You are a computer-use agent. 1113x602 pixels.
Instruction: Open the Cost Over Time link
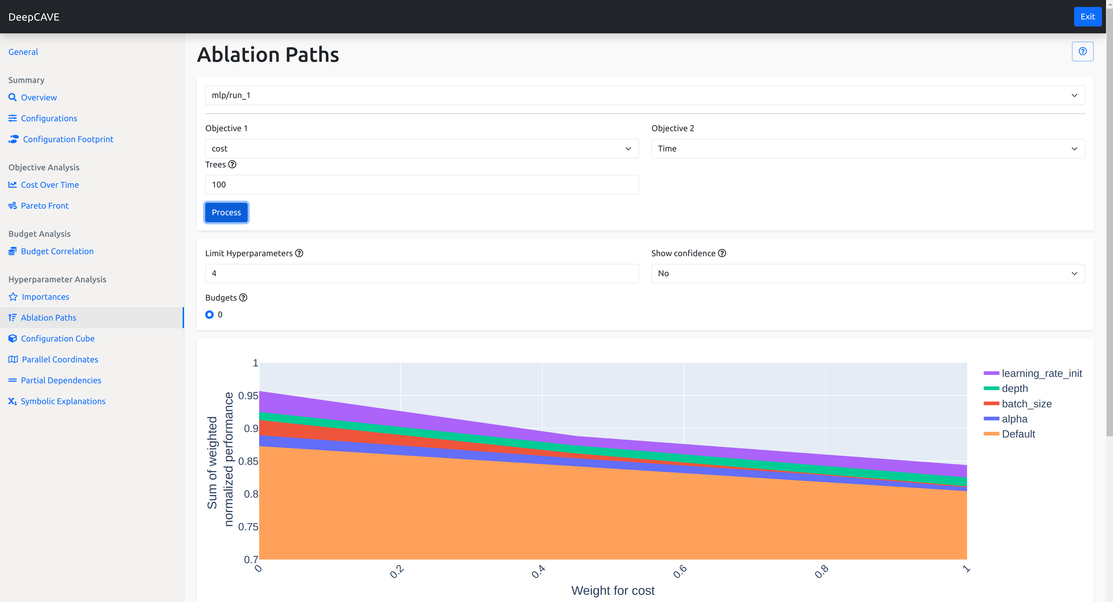coord(50,185)
